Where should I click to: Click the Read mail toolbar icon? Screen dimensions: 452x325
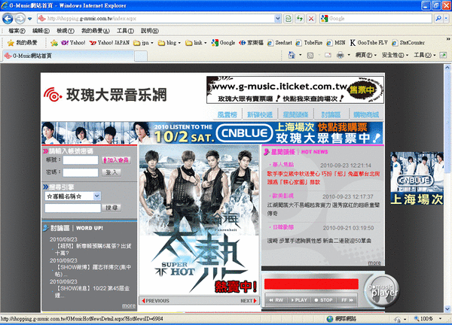(x=328, y=55)
